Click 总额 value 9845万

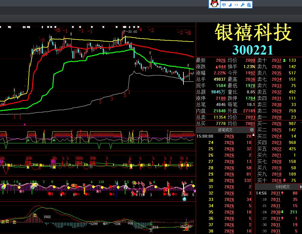click(218, 92)
